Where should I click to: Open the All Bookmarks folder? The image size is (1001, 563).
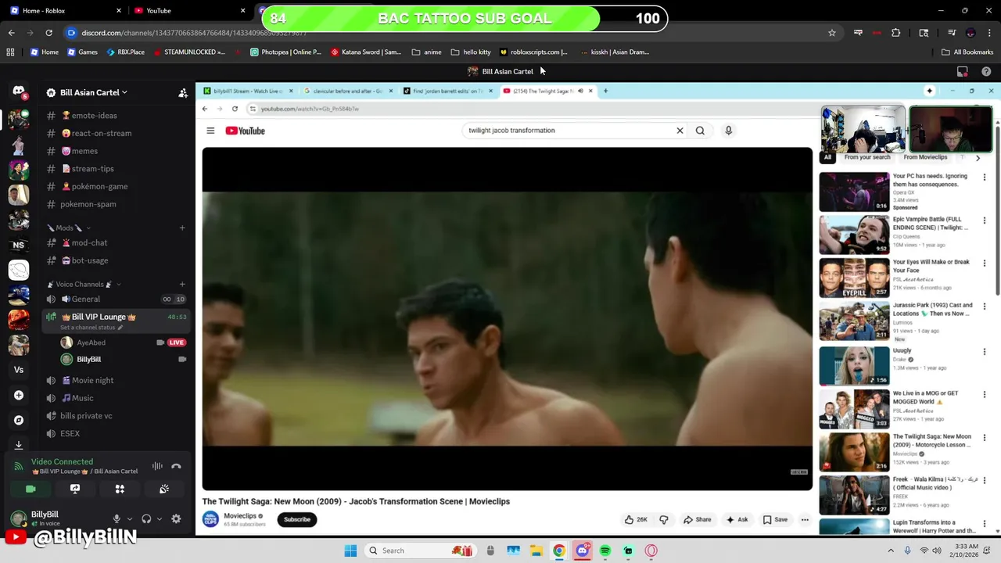pos(967,52)
